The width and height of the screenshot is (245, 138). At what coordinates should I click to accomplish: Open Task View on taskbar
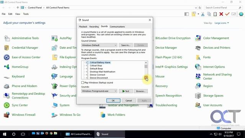[23, 134]
